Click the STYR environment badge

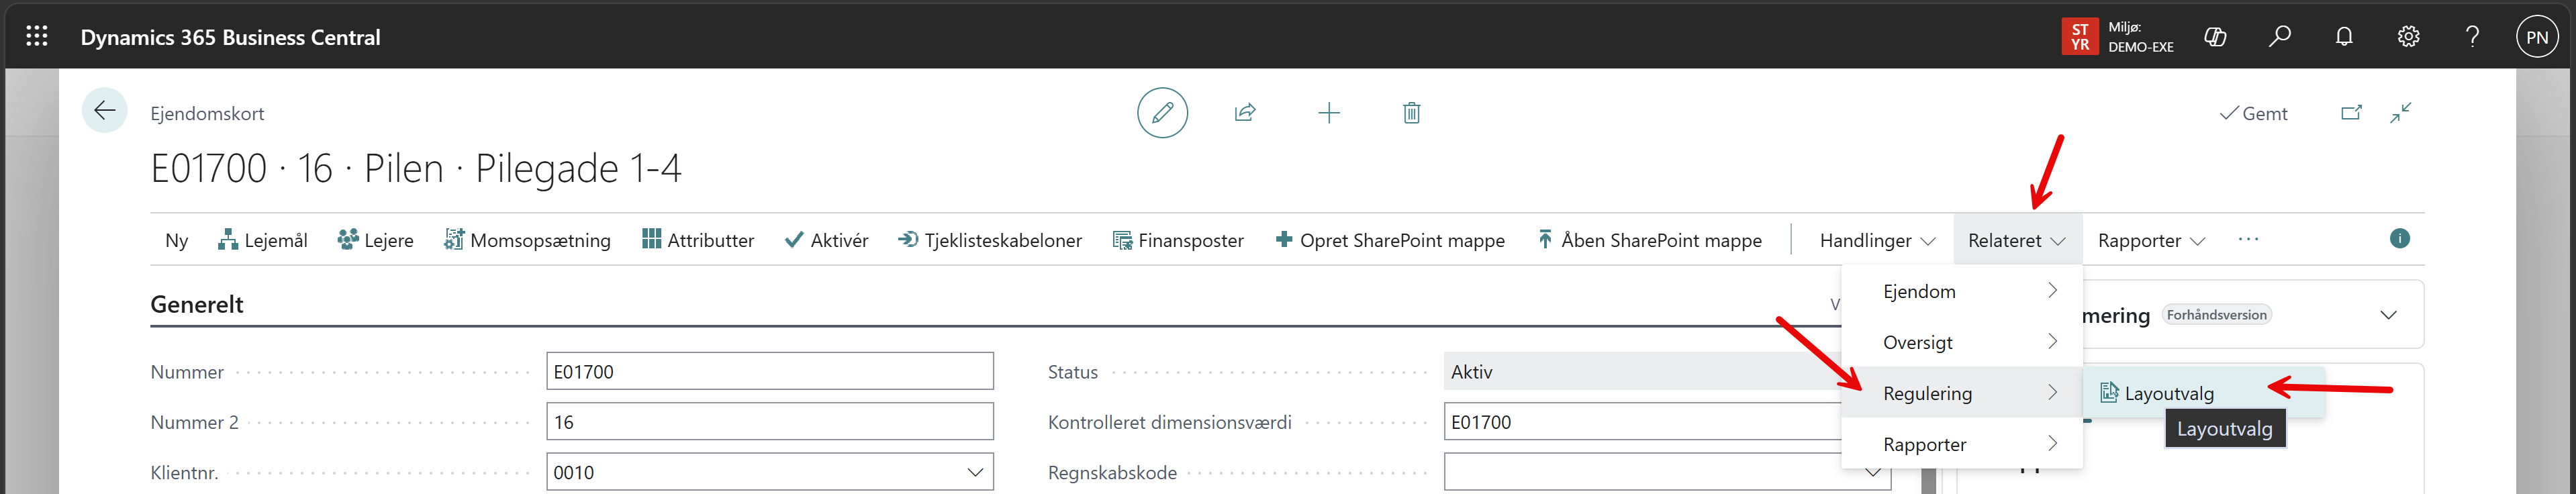[2080, 37]
